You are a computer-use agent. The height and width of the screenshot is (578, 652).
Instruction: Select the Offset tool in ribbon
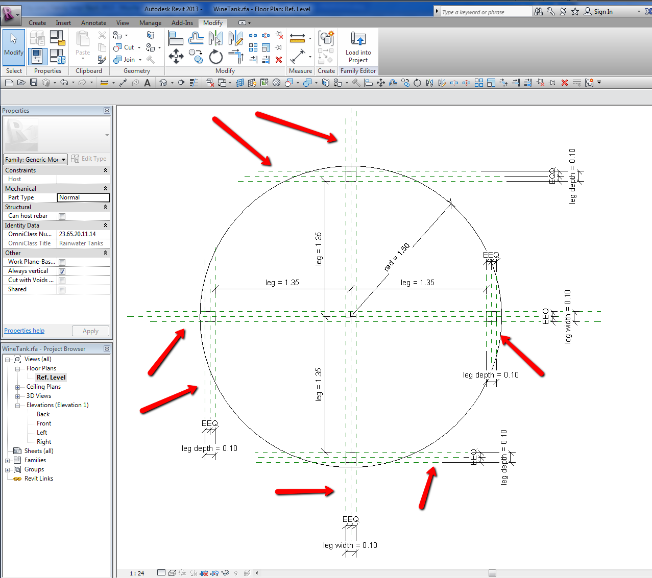coord(196,38)
